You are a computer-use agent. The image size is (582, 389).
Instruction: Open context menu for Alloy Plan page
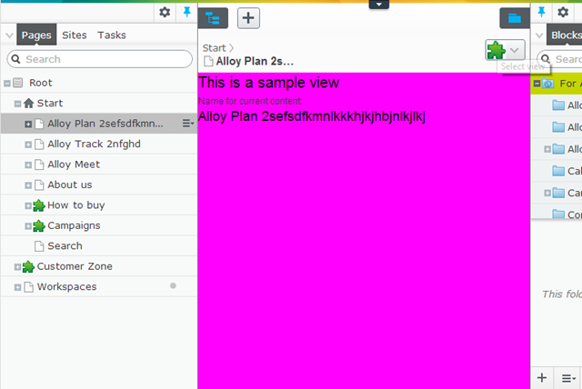pyautogui.click(x=187, y=124)
